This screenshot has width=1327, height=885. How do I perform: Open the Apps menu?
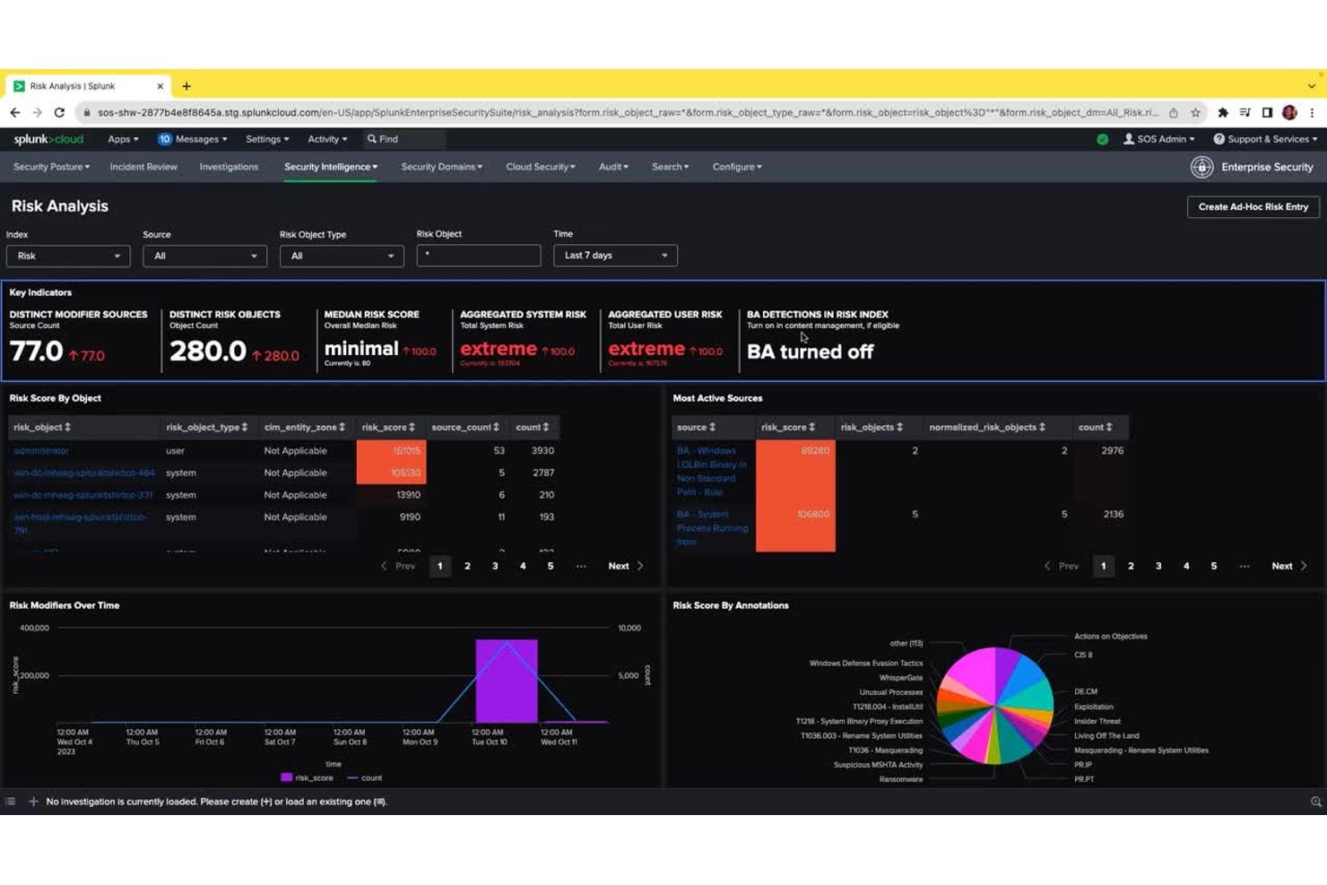[x=123, y=139]
